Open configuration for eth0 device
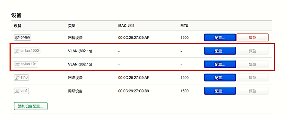Viewport: 287px width, 119px height. tap(220, 78)
